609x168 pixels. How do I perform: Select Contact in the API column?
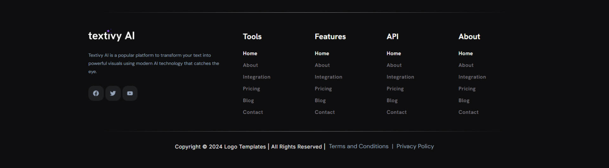(396, 112)
